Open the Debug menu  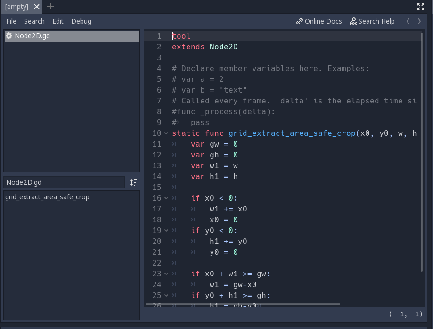82,21
